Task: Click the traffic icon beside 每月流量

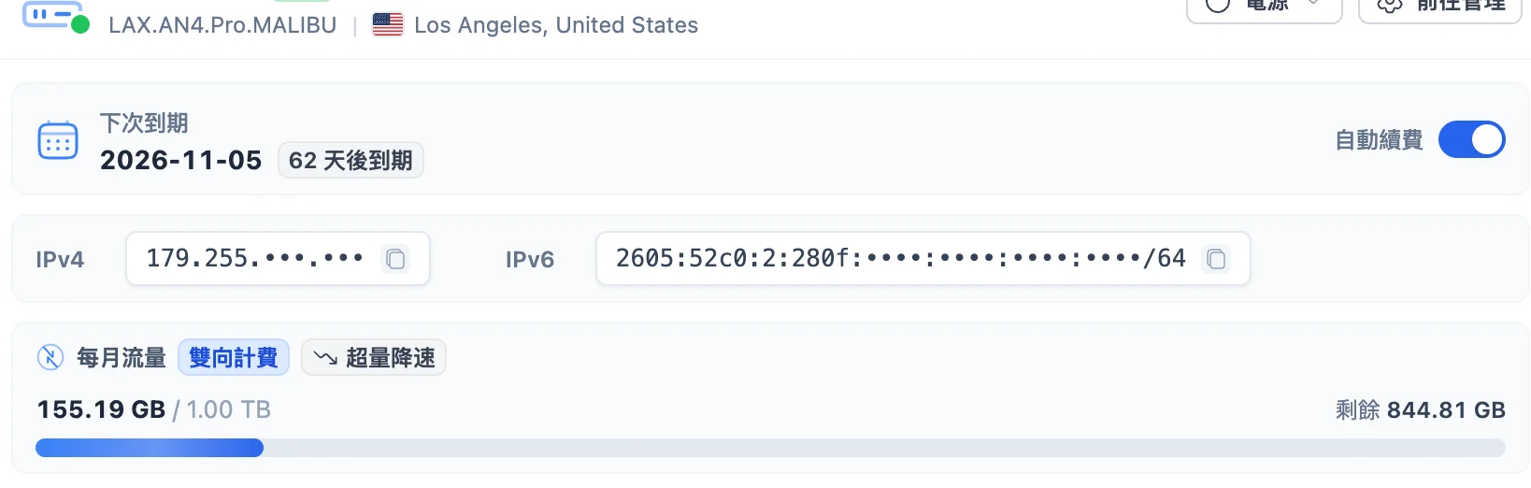Action: coord(50,357)
